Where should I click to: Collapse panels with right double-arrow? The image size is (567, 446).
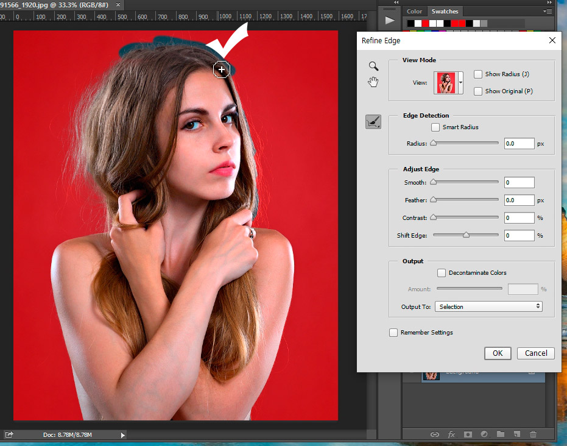coord(549,2)
